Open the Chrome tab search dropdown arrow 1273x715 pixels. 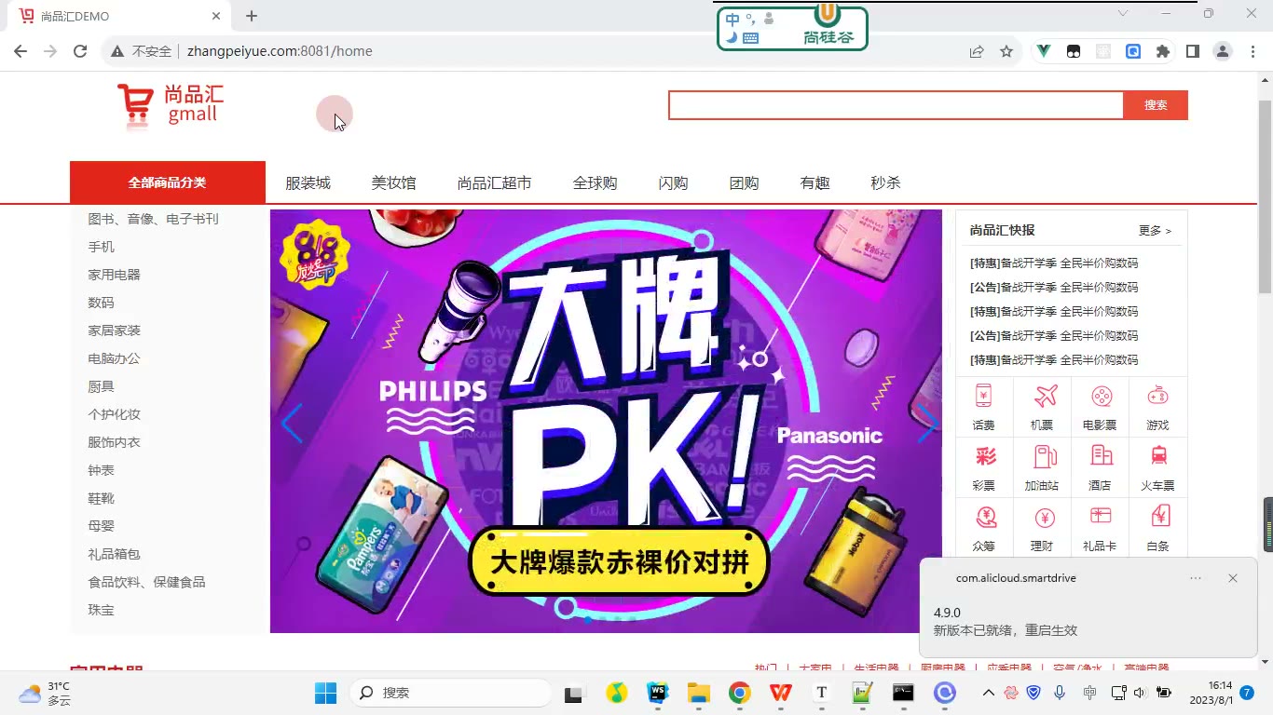[x=1123, y=13]
